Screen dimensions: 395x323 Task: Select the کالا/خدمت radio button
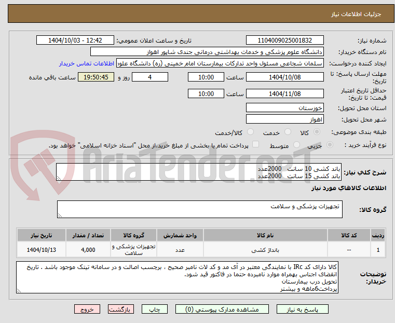(250, 132)
